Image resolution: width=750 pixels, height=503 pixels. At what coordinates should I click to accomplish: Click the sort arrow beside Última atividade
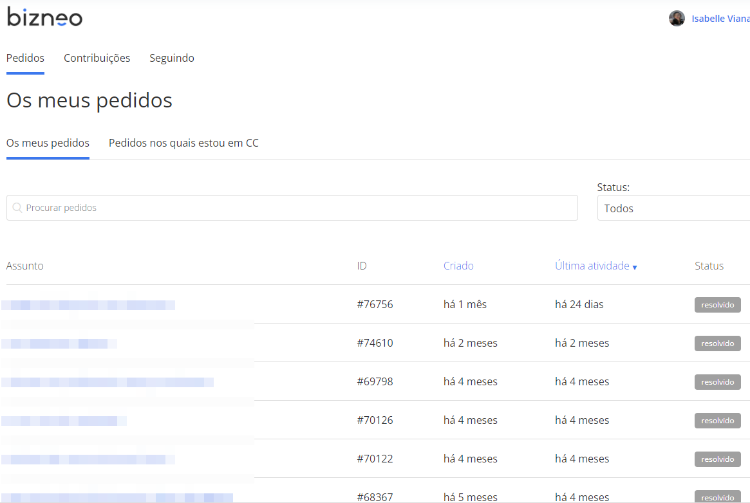pos(635,268)
